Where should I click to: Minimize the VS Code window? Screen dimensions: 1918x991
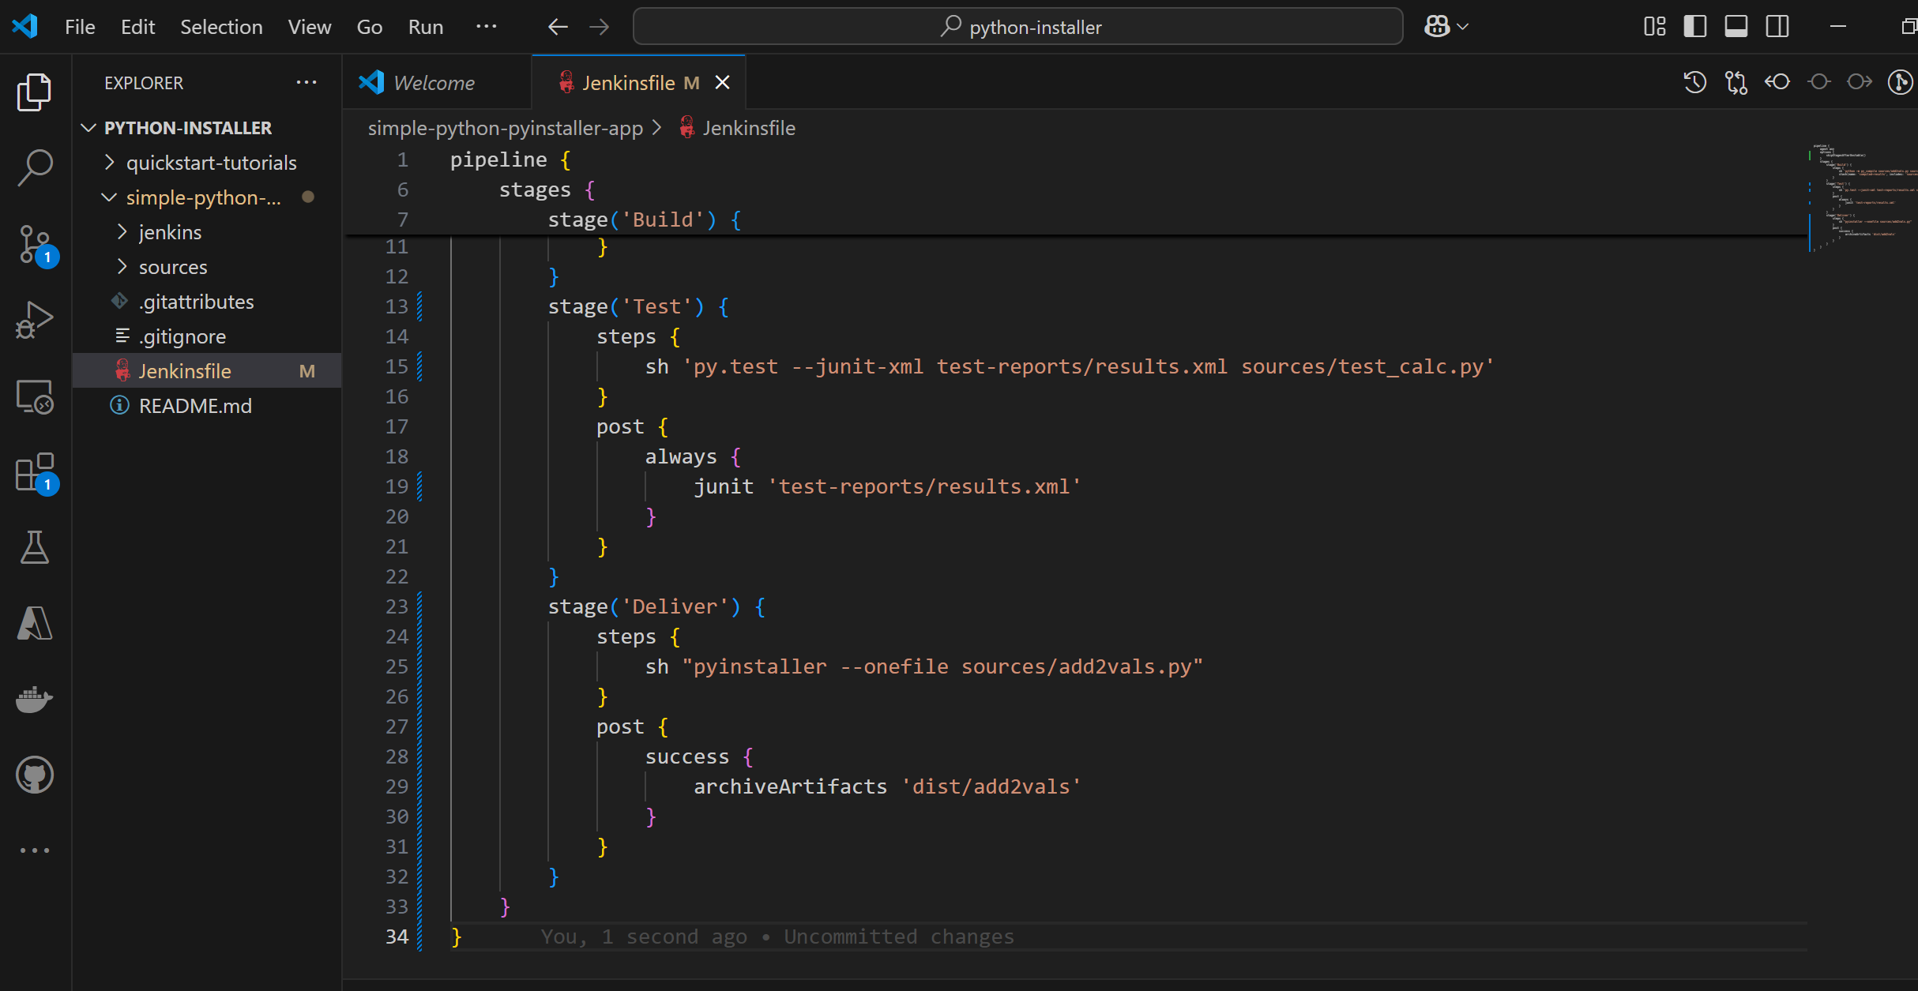pyautogui.click(x=1838, y=27)
